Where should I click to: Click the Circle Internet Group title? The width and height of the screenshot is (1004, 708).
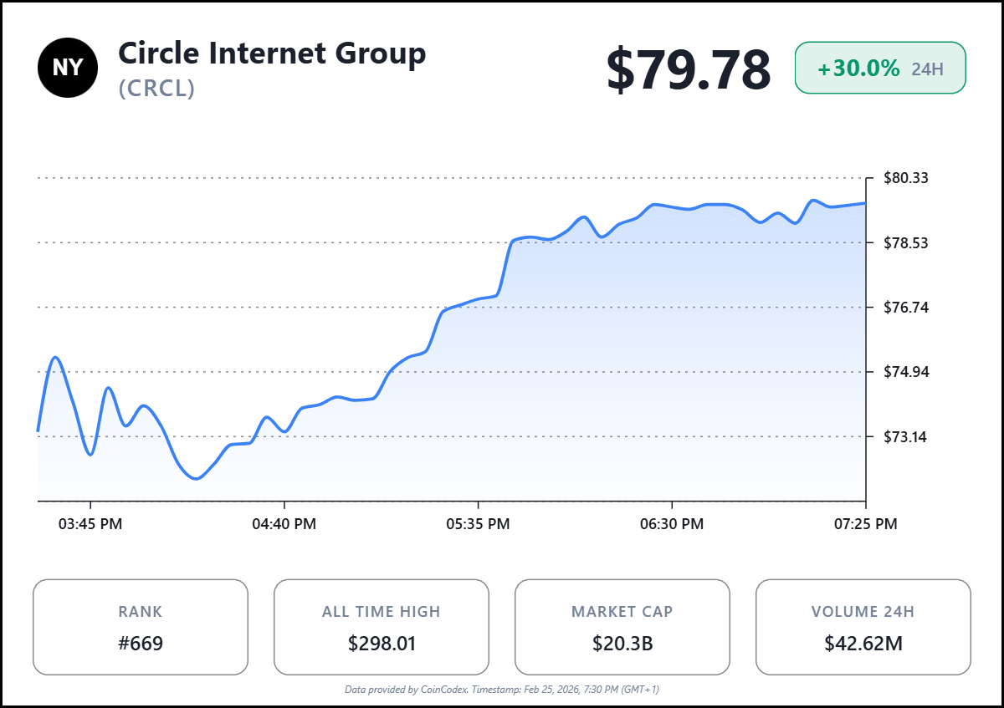coord(272,53)
